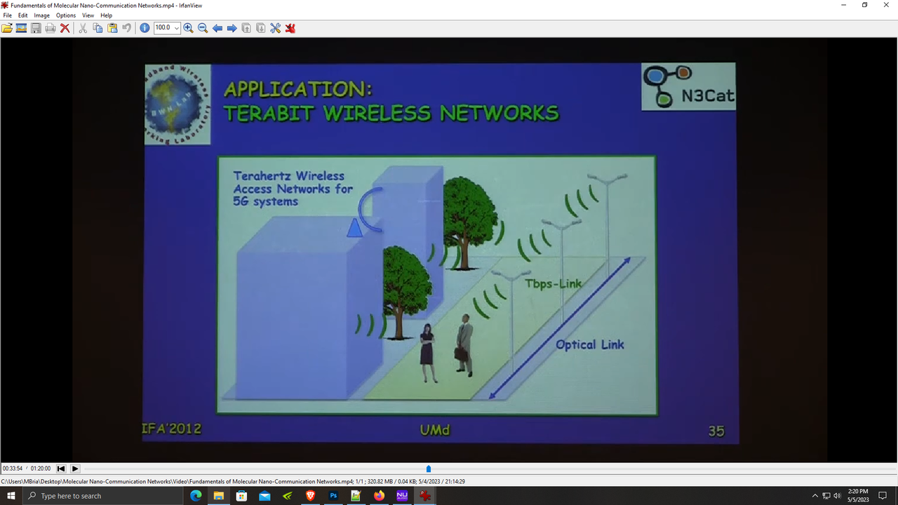Open Firefox from the taskbar
This screenshot has width=898, height=505.
click(379, 496)
